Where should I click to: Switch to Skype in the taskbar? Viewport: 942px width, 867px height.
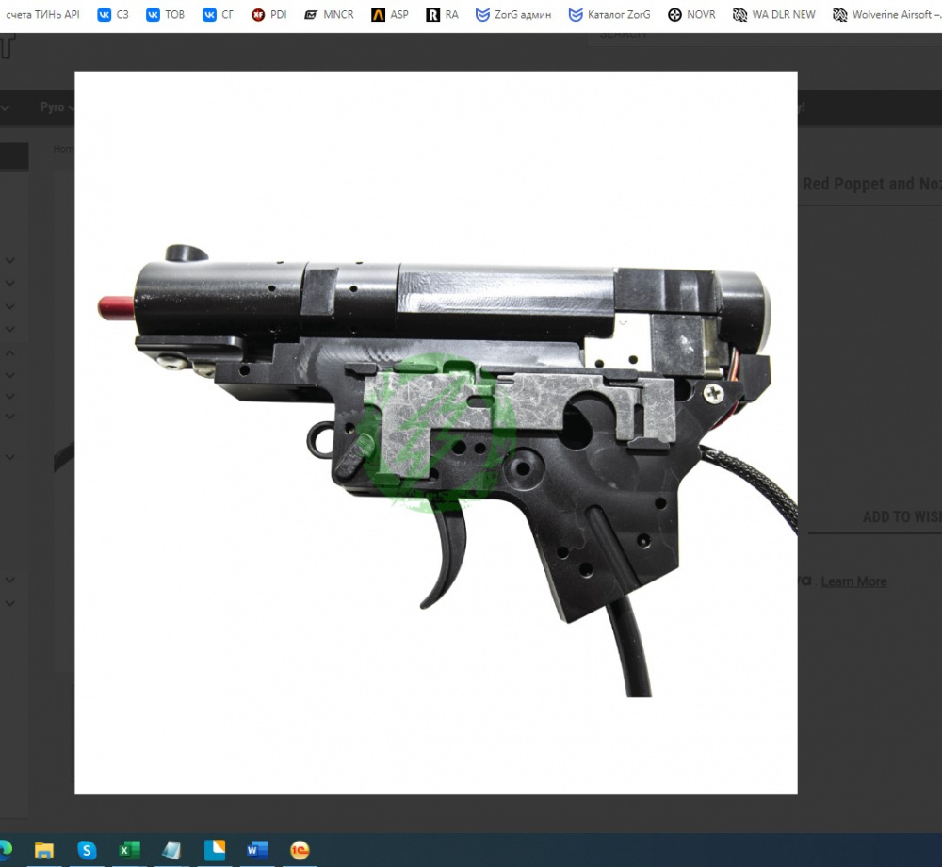(x=87, y=850)
